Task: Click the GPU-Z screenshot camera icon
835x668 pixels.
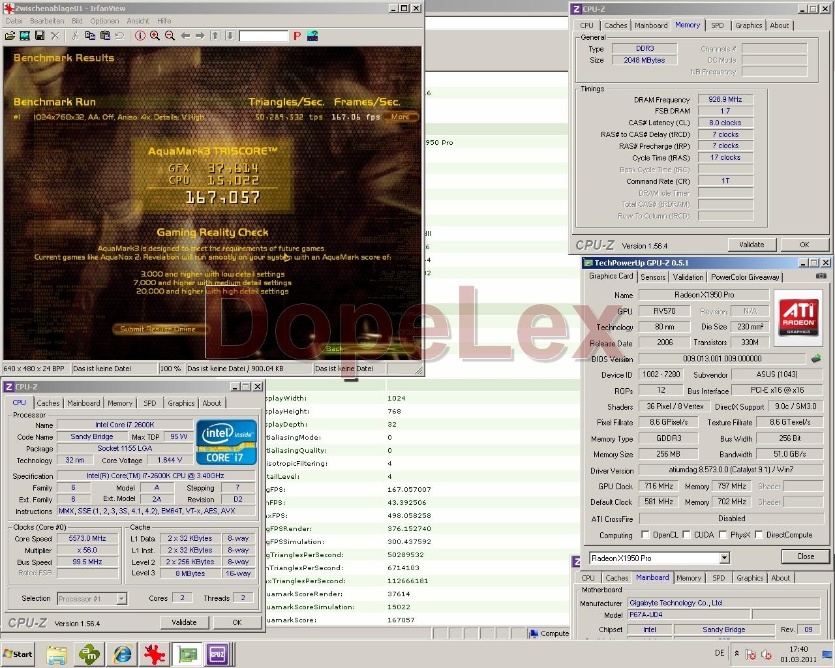Action: coord(821,276)
